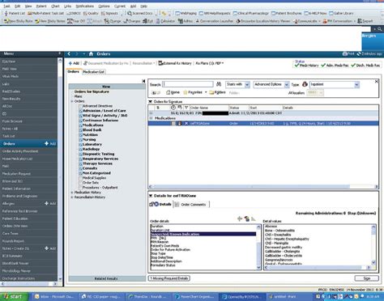This screenshot has width=384, height=301.
Task: Open View Sticky Notes
Action: 50,21
